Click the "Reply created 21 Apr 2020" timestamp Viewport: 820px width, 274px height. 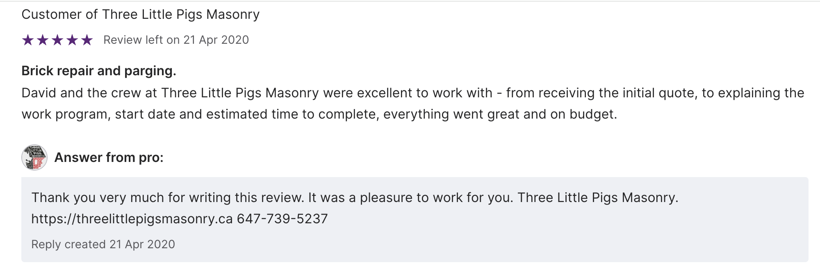103,245
